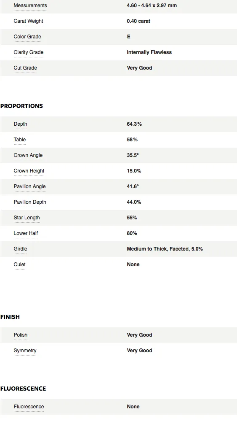Open the Fluorescence row label
Image resolution: width=237 pixels, height=421 pixels.
click(x=29, y=406)
